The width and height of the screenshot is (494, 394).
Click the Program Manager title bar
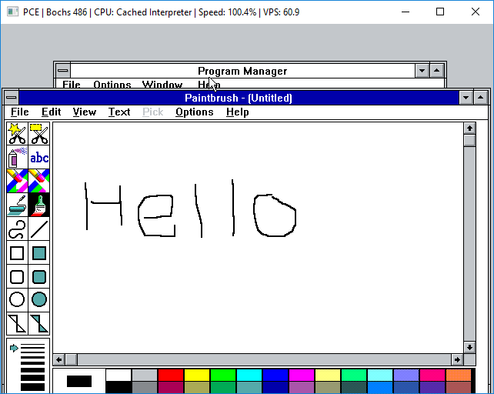pos(242,71)
